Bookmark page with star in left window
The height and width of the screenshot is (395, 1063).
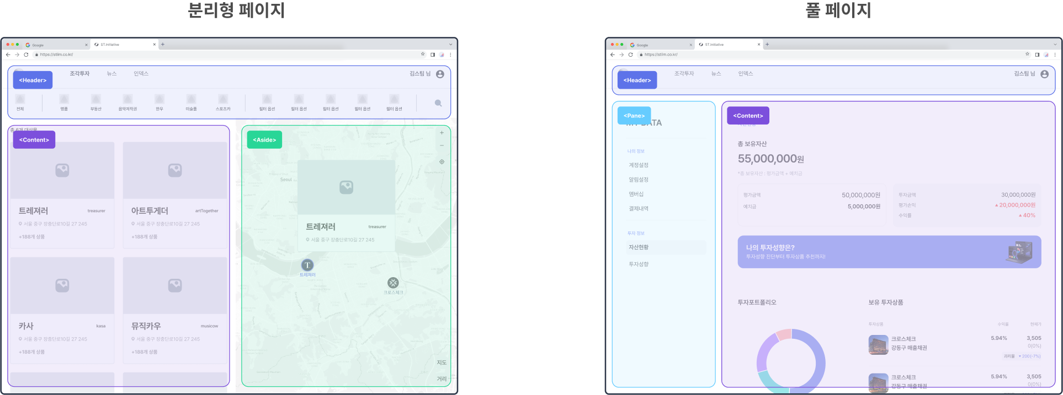click(423, 55)
